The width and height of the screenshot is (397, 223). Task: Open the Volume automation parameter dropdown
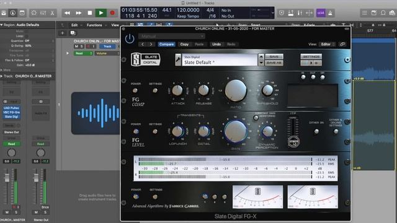point(107,53)
